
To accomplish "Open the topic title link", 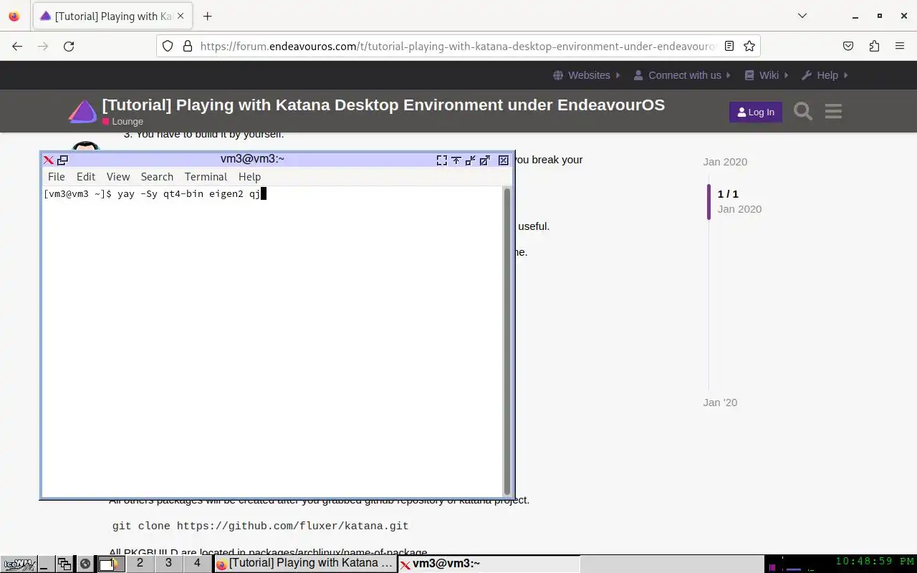I will [383, 105].
